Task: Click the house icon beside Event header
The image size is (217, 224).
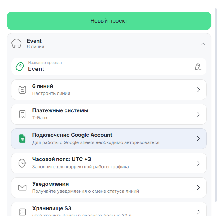Action: pyautogui.click(x=16, y=44)
